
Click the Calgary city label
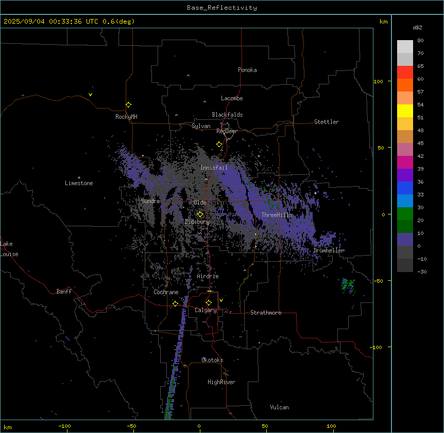pyautogui.click(x=206, y=310)
